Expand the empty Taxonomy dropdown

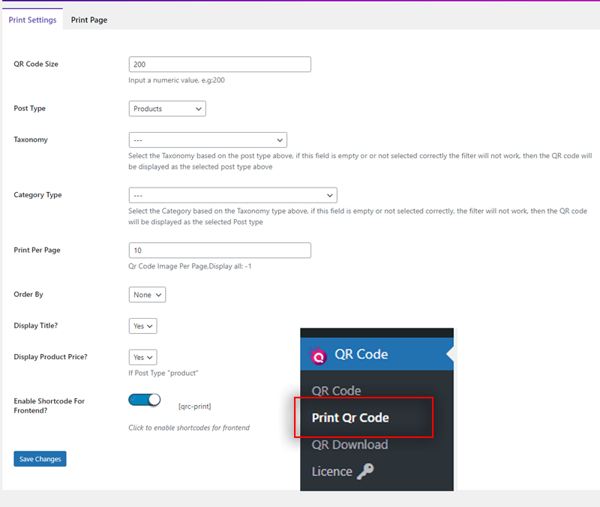[x=208, y=139]
